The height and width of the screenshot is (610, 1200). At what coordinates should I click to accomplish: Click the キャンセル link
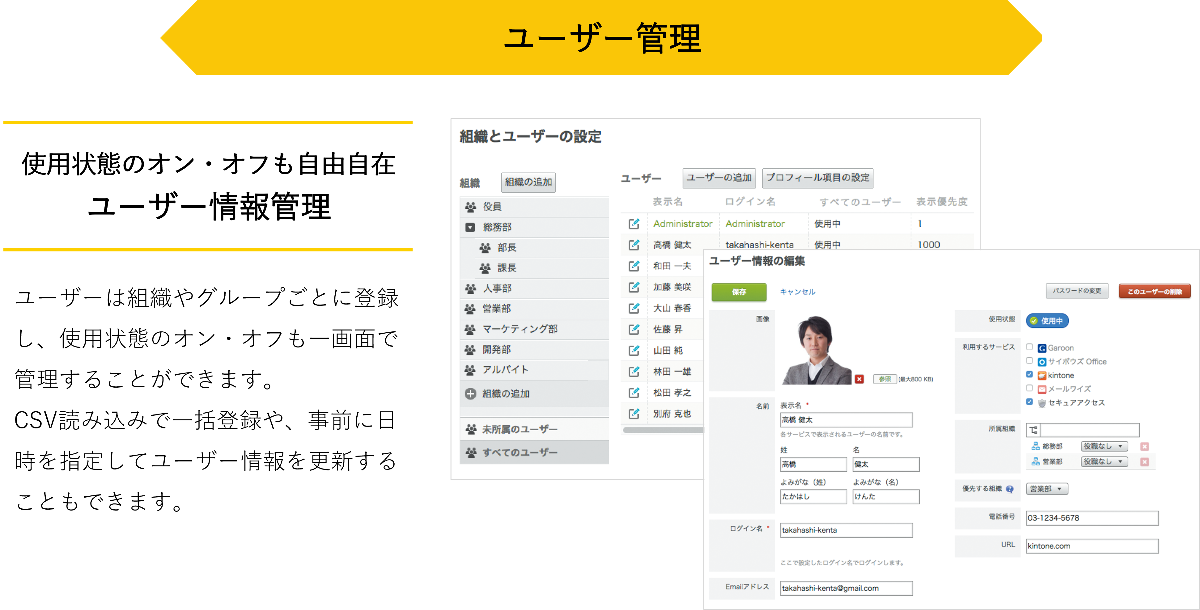point(798,292)
